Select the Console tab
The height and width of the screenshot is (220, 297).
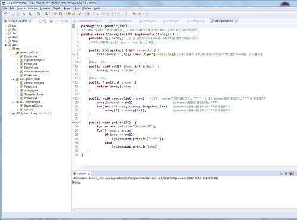(x=81, y=174)
